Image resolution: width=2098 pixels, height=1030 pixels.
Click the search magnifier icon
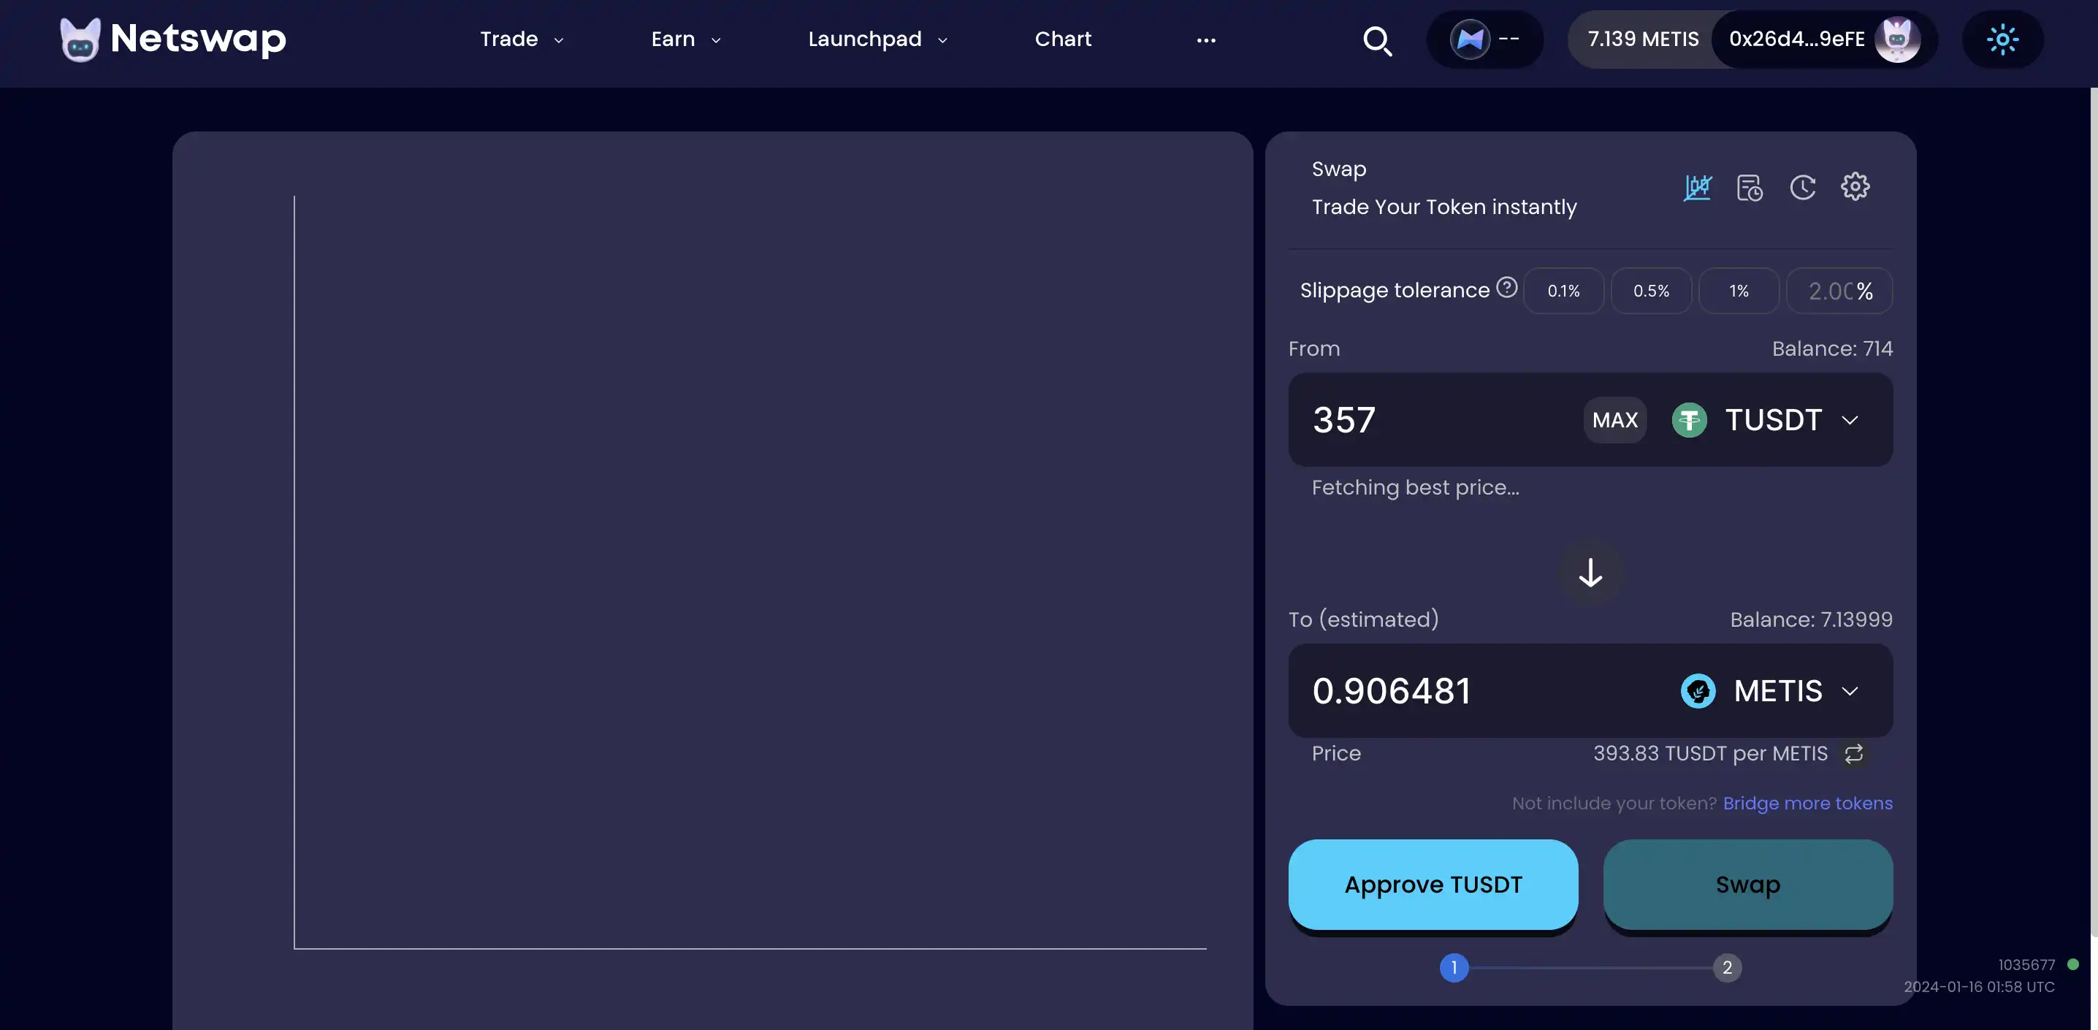pos(1377,39)
